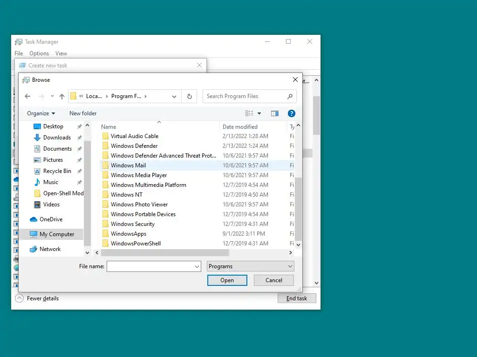The width and height of the screenshot is (477, 357).
Task: Open OneDrive in the navigation pane
Action: (x=51, y=219)
